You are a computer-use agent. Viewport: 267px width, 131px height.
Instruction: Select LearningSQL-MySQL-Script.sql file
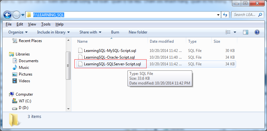[x=110, y=51]
